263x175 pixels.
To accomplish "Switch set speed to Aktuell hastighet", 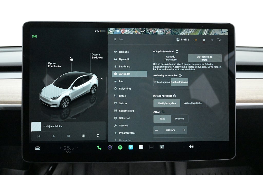I will [193, 103].
